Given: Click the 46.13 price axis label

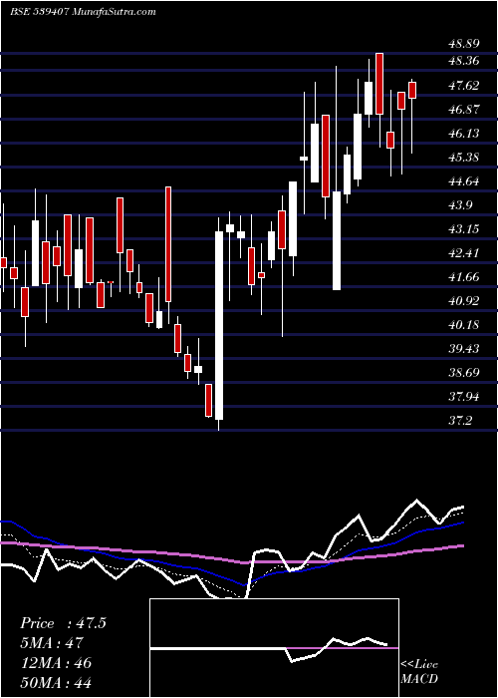Looking at the screenshot, I should (464, 134).
